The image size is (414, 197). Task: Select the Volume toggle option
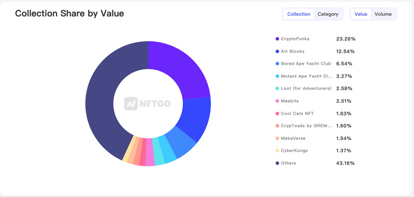click(x=383, y=14)
